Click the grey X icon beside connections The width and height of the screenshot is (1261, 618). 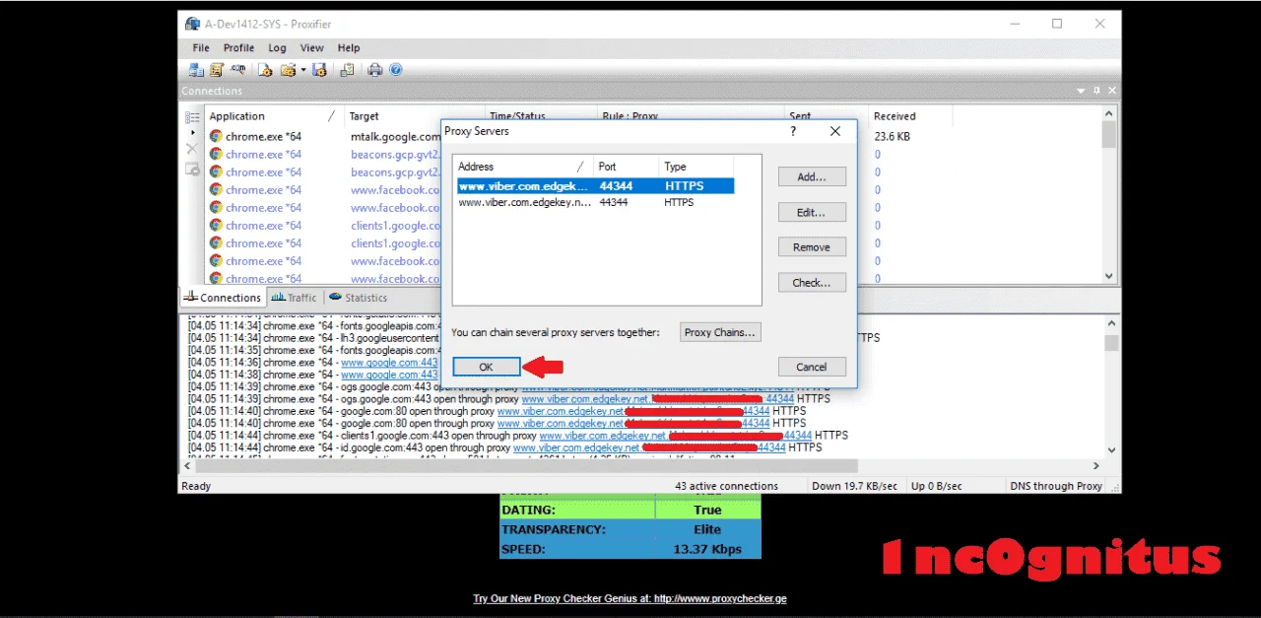(x=192, y=148)
